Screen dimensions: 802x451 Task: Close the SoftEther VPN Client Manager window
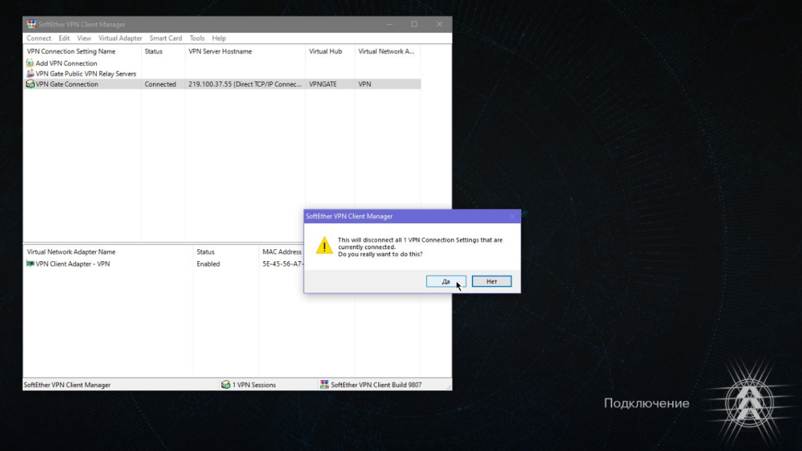439,24
